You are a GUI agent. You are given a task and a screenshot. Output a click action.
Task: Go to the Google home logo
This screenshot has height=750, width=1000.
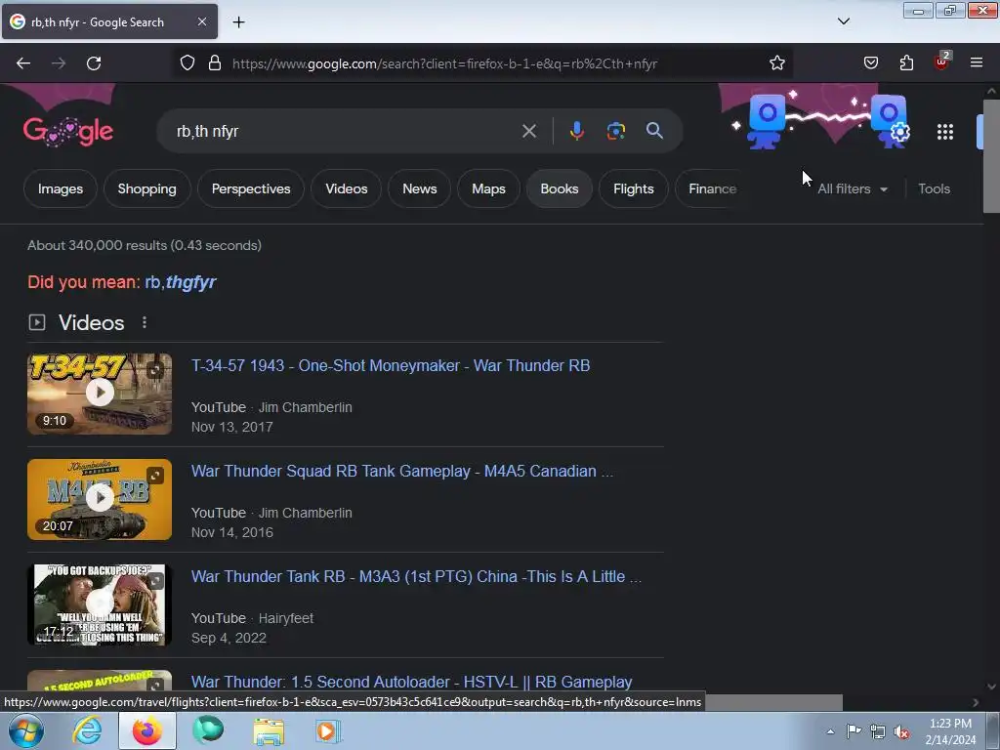coord(68,132)
